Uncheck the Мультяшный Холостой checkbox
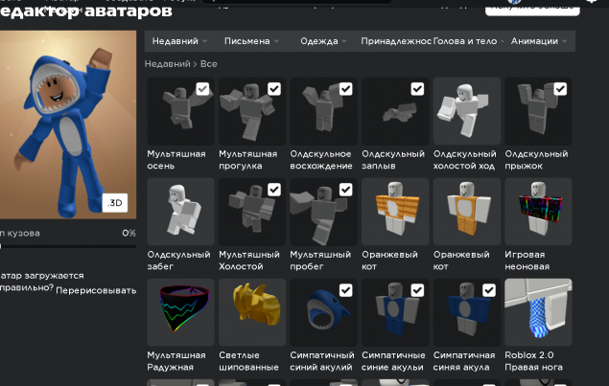The height and width of the screenshot is (386, 609). [274, 190]
